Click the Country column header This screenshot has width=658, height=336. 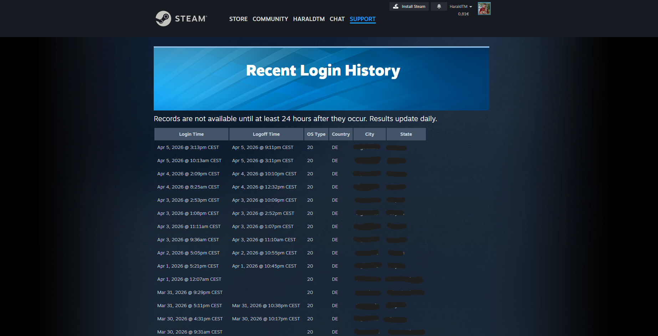[341, 134]
